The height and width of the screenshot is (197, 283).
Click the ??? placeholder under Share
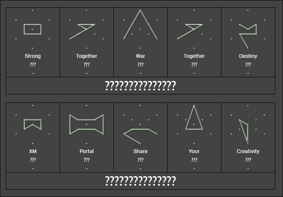pyautogui.click(x=140, y=160)
